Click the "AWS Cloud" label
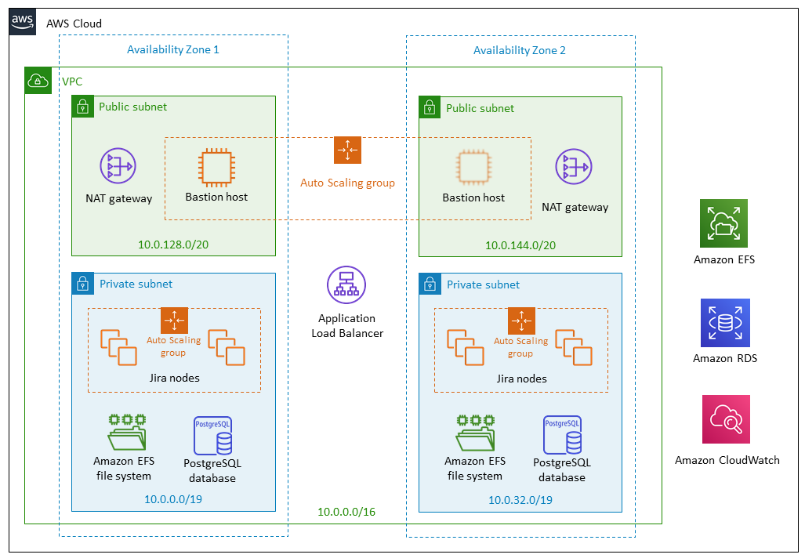 [x=74, y=24]
